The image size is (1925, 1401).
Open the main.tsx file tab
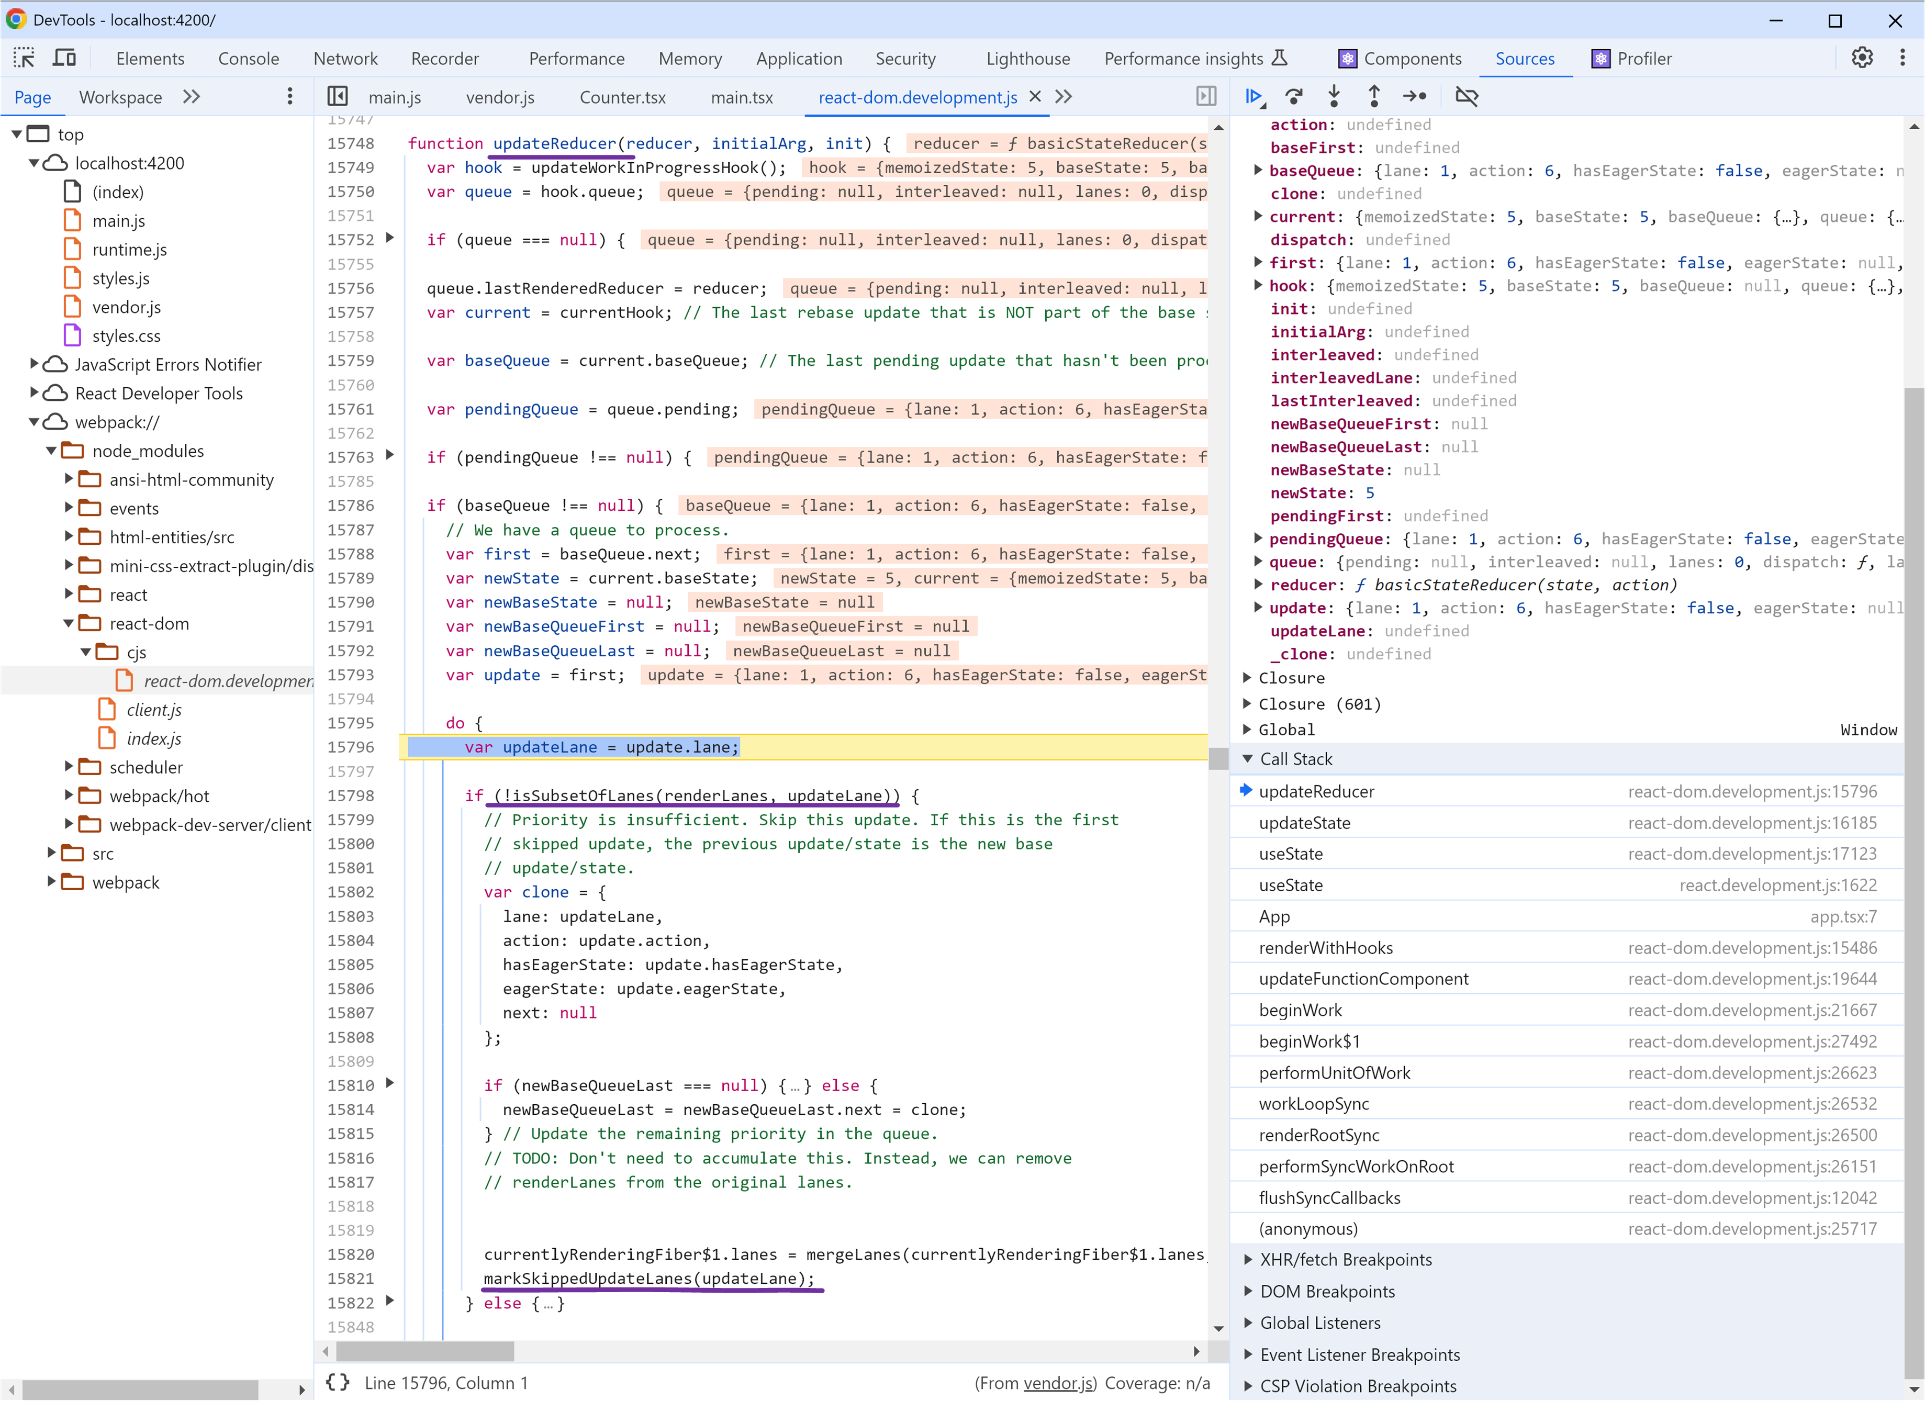(x=742, y=97)
